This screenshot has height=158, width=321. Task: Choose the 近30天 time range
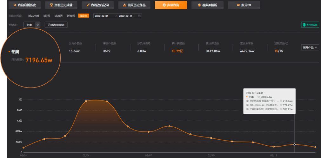(58, 16)
